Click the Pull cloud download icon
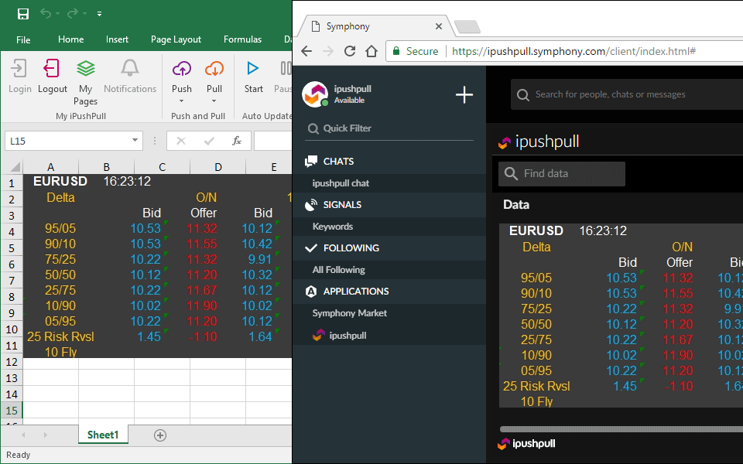The image size is (743, 464). coord(214,69)
